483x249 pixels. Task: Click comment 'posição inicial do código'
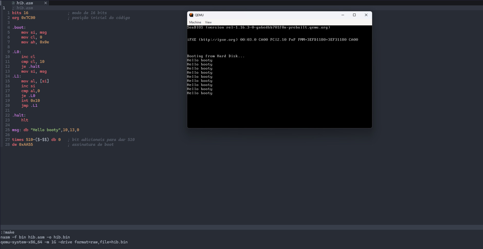tap(99, 18)
